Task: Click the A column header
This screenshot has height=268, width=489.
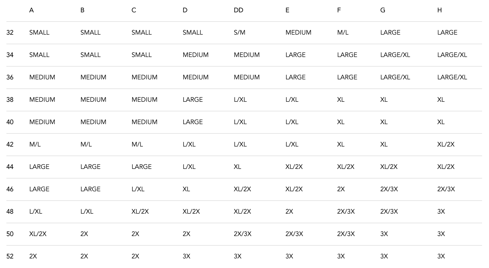Action: [x=31, y=10]
